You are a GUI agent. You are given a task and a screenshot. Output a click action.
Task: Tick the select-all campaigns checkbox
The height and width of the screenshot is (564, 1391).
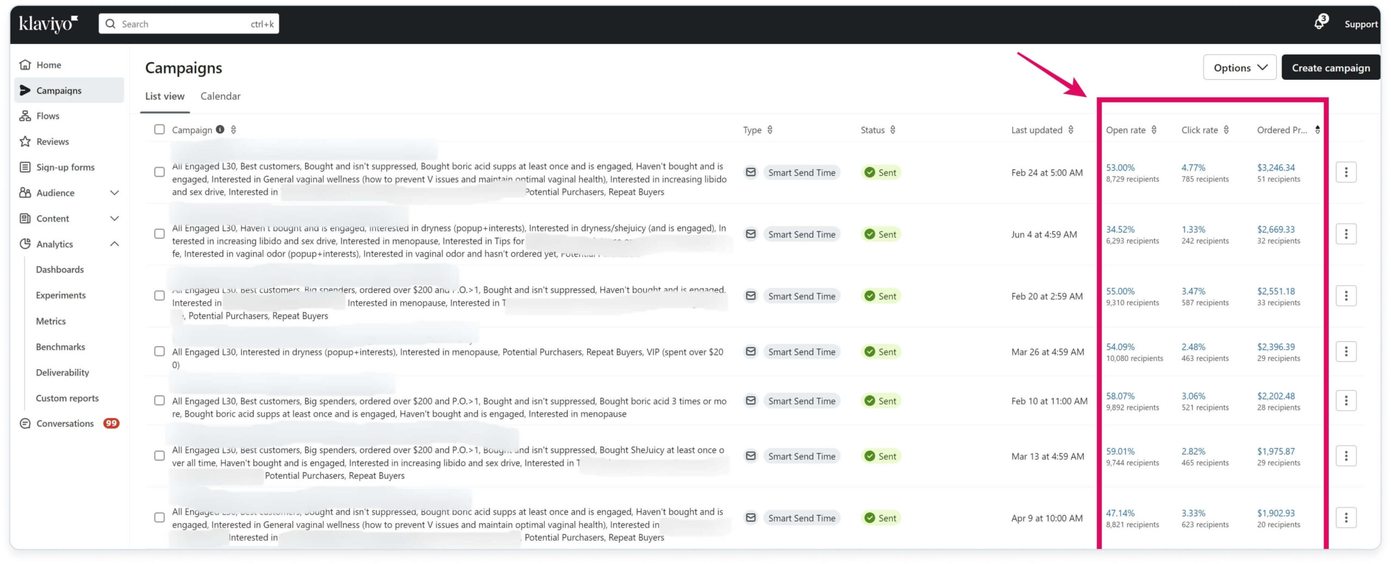coord(159,129)
